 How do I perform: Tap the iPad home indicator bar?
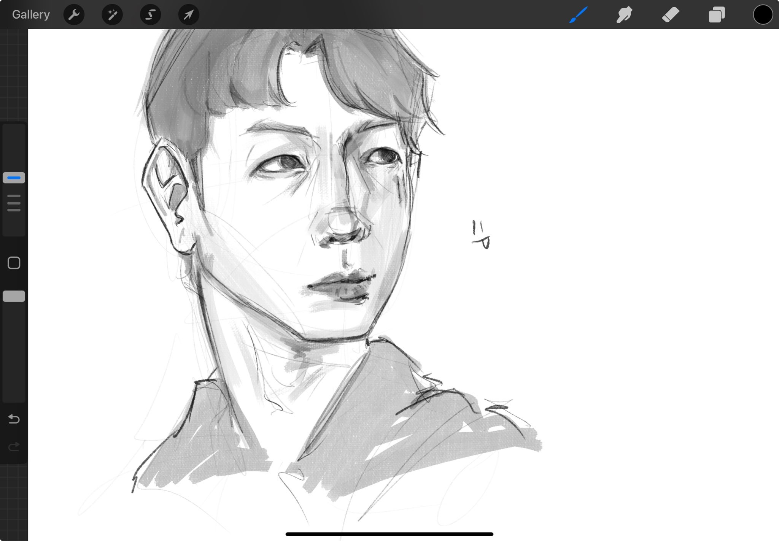point(389,534)
